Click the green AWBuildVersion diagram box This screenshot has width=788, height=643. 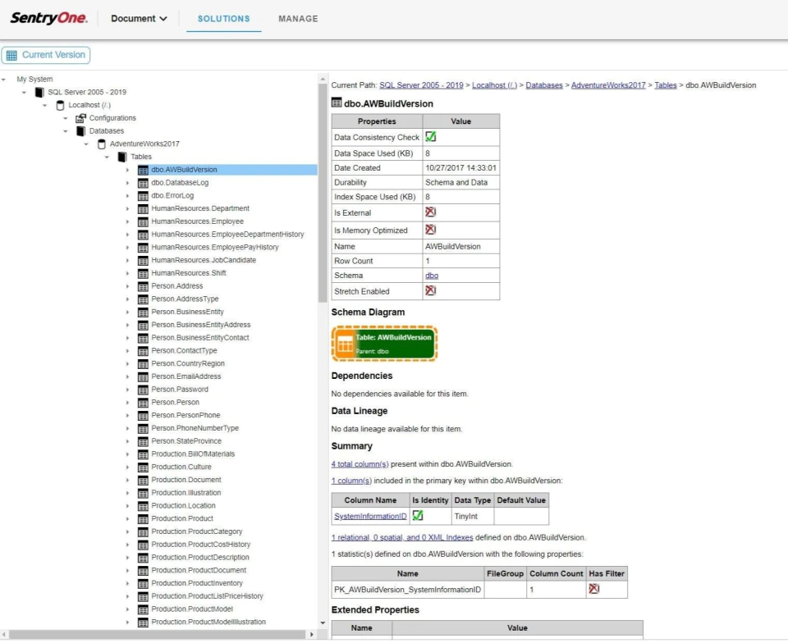coord(394,344)
